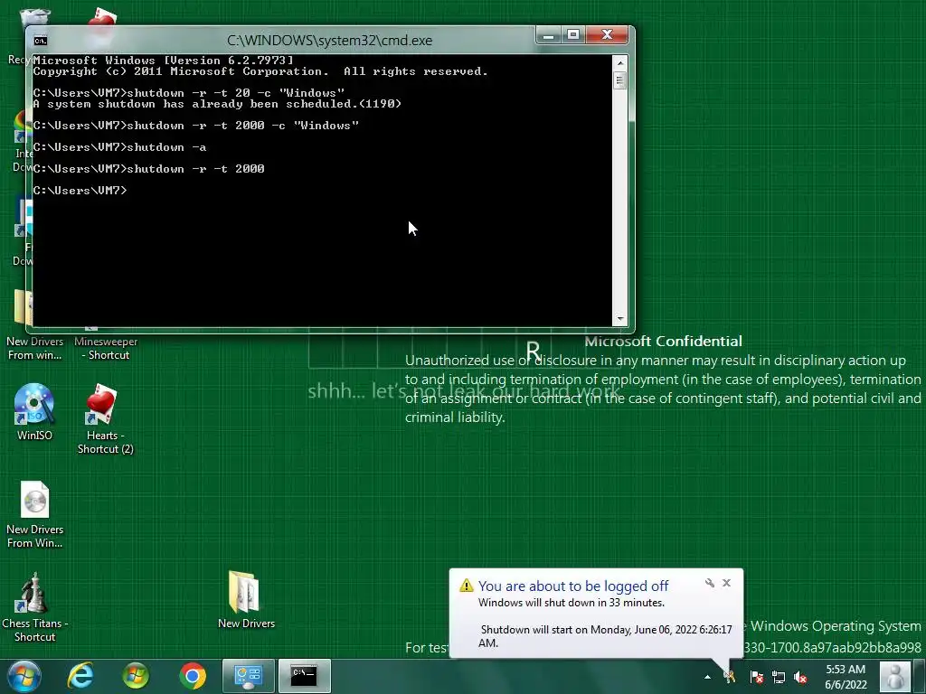This screenshot has height=694, width=926.
Task: Click the cmd.exe title bar text
Action: coord(329,40)
